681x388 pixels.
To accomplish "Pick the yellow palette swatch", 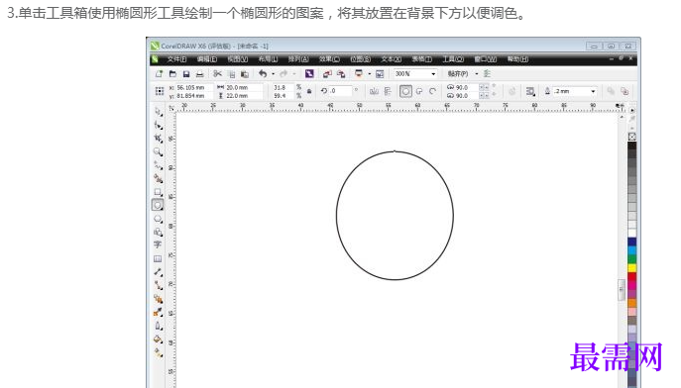I will 631,268.
